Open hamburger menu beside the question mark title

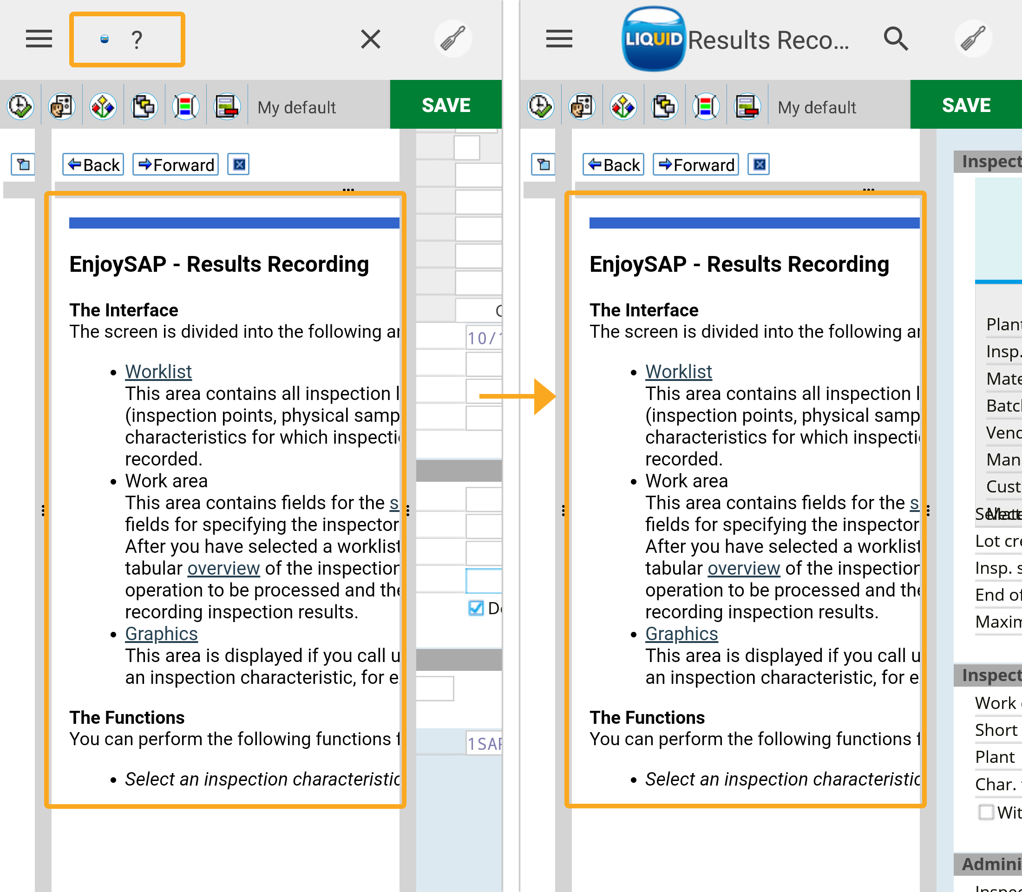pyautogui.click(x=39, y=39)
